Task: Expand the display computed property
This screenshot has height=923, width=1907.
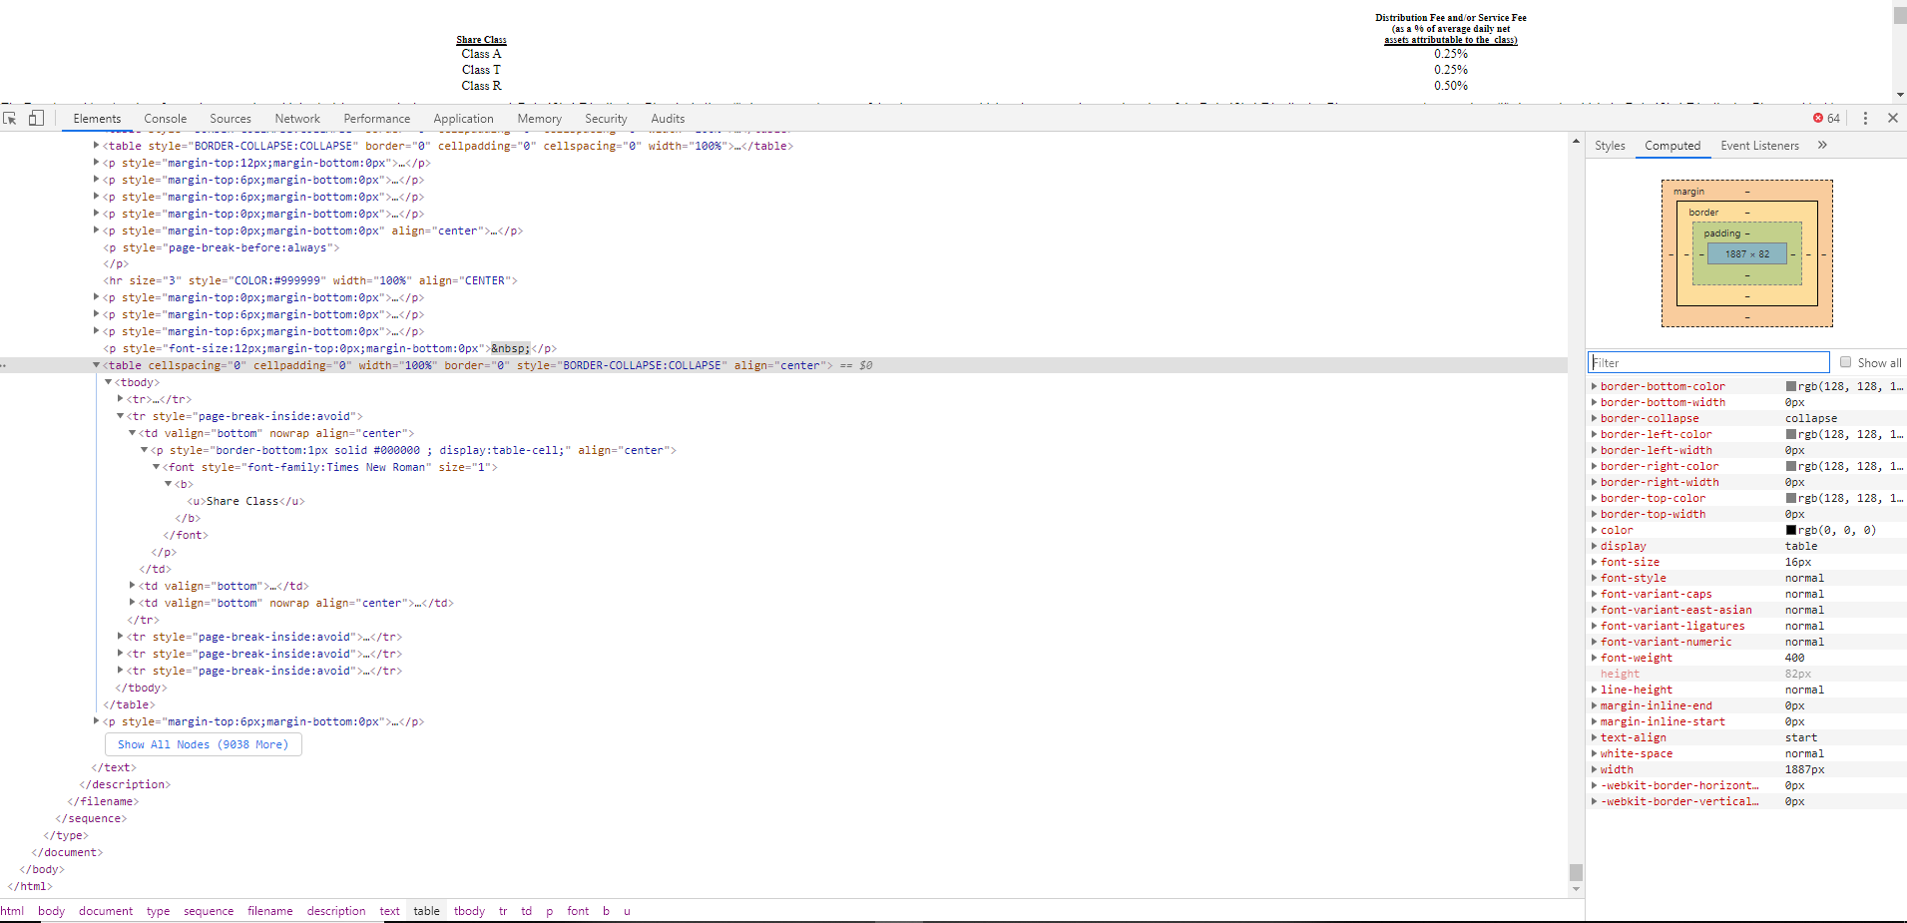Action: coord(1595,546)
